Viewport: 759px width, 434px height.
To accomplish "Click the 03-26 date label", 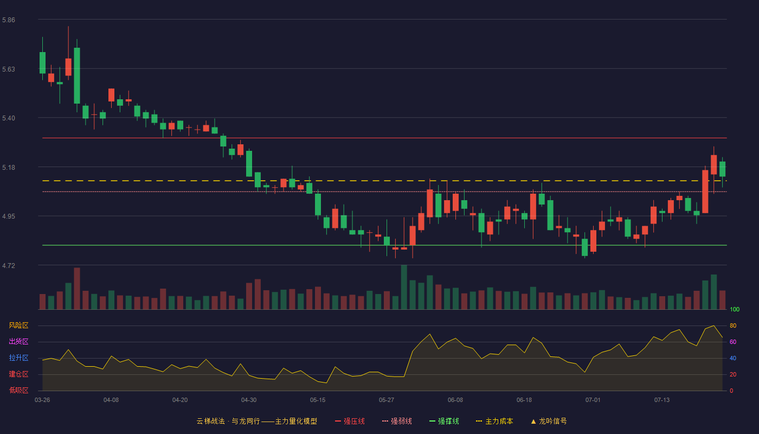I will [x=42, y=400].
